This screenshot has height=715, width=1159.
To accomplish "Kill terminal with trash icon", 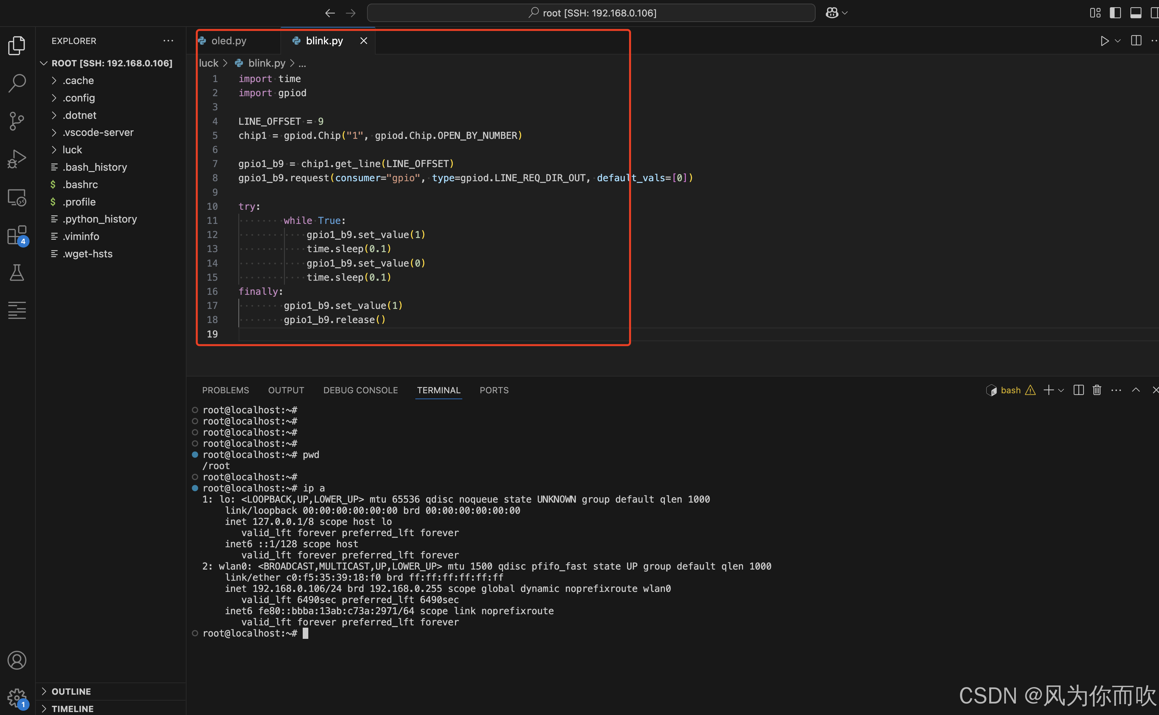I will 1097,390.
